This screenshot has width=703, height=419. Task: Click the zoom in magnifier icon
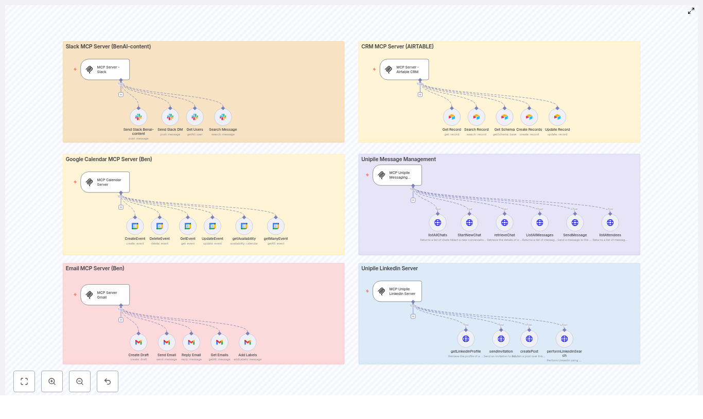coord(52,381)
